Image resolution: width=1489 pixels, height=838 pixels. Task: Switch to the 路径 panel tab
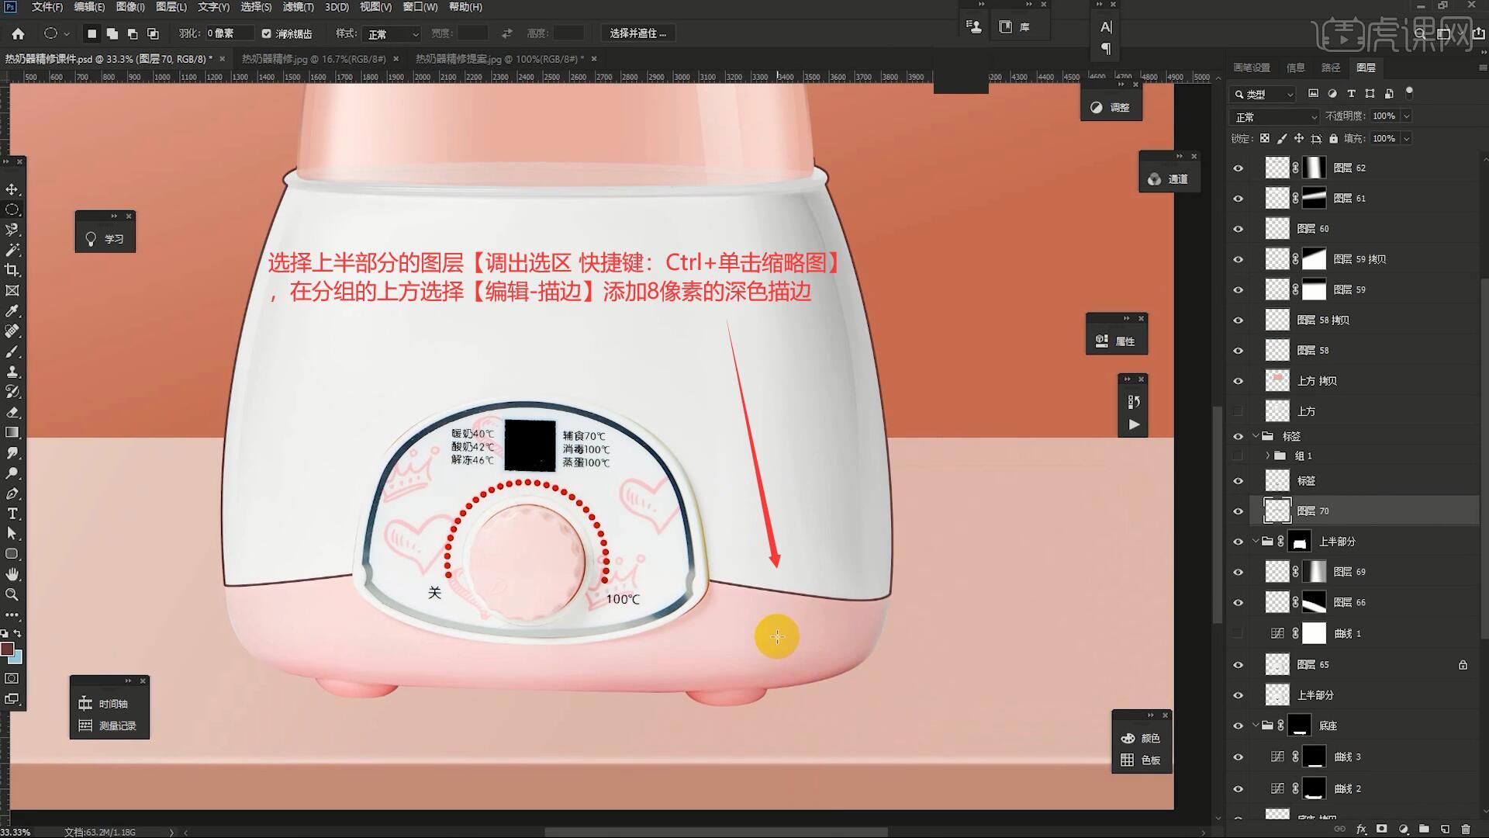pos(1331,68)
